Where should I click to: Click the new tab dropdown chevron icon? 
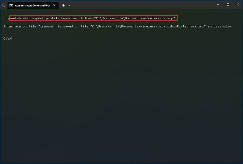click(x=69, y=5)
